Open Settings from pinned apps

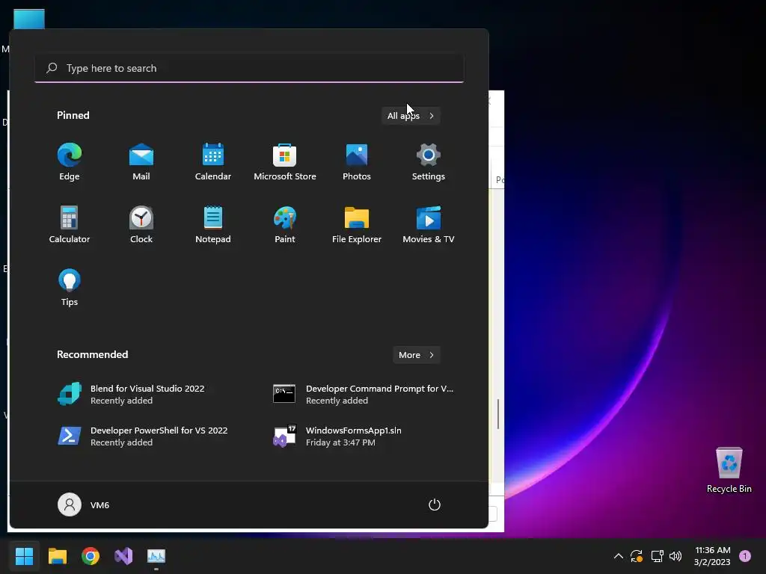point(429,162)
